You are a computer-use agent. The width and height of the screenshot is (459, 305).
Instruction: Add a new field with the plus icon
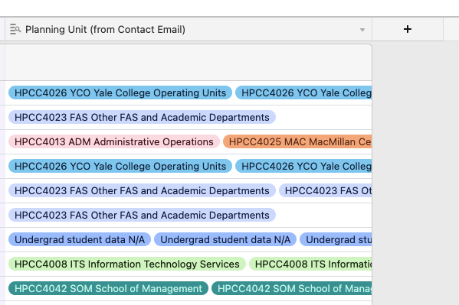click(x=407, y=29)
